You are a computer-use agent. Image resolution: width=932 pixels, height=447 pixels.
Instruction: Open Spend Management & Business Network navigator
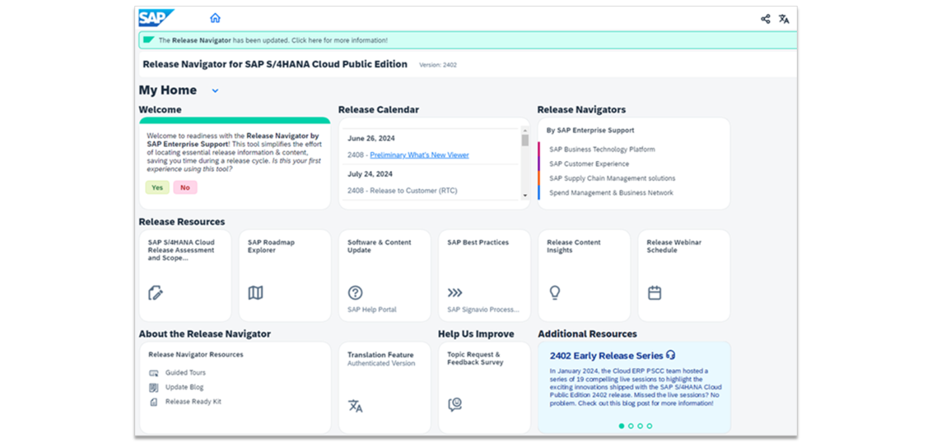pyautogui.click(x=611, y=193)
